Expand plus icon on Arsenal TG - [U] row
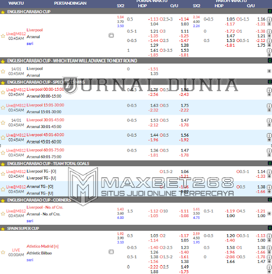 [x=269, y=191]
